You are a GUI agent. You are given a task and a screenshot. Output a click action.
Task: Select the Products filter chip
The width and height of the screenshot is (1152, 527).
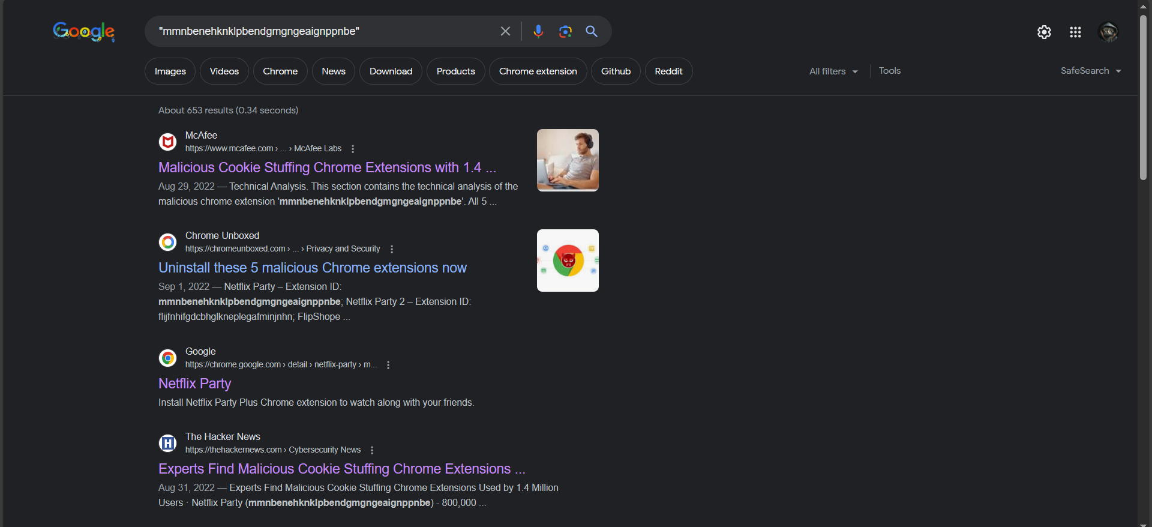pos(455,71)
